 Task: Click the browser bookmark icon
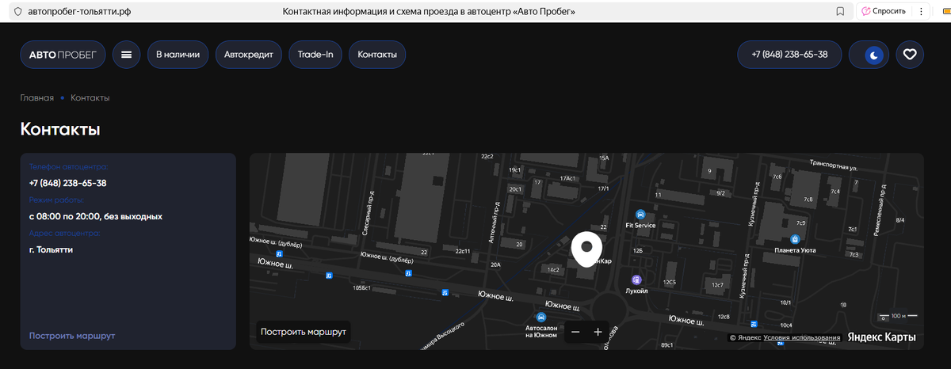840,11
